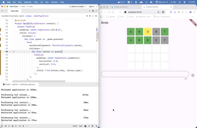
Task: Open the agent panel icon at status bar's right end
Action: point(96,126)
